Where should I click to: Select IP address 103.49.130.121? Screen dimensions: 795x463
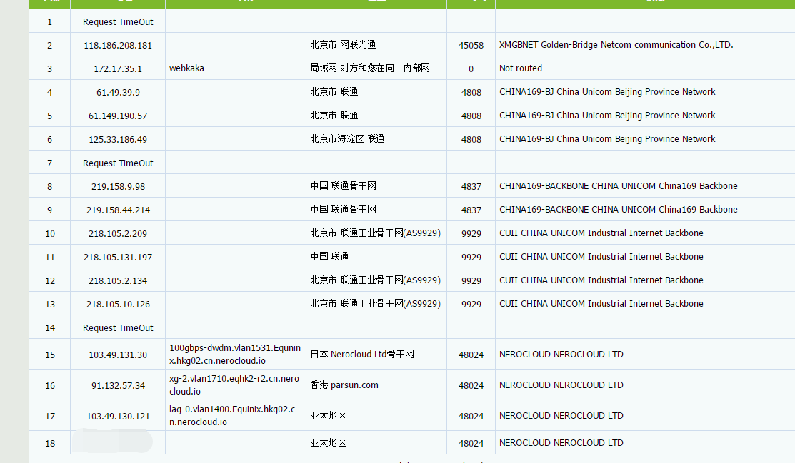[x=118, y=417]
